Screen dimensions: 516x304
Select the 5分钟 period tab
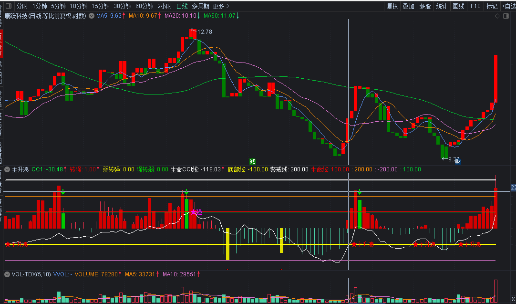[58, 6]
